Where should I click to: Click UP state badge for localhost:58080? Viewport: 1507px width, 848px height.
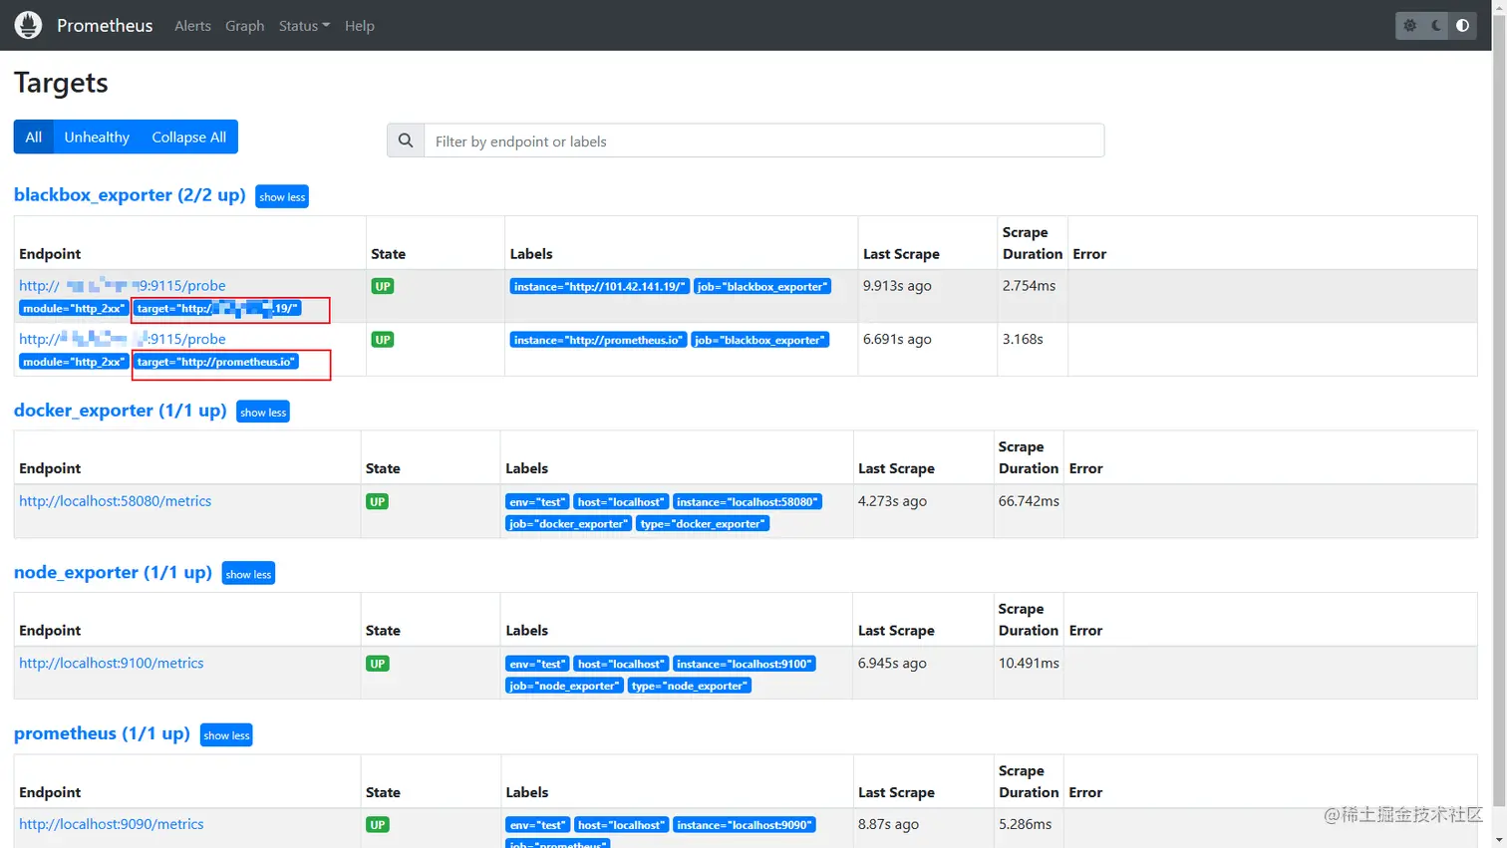pyautogui.click(x=377, y=501)
